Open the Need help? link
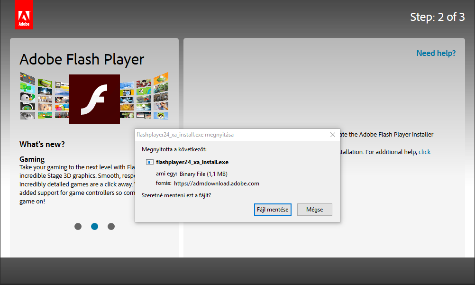This screenshot has width=475, height=285. click(436, 53)
